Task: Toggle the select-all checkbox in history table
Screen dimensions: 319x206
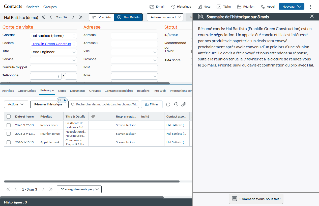Action: (x=9, y=117)
